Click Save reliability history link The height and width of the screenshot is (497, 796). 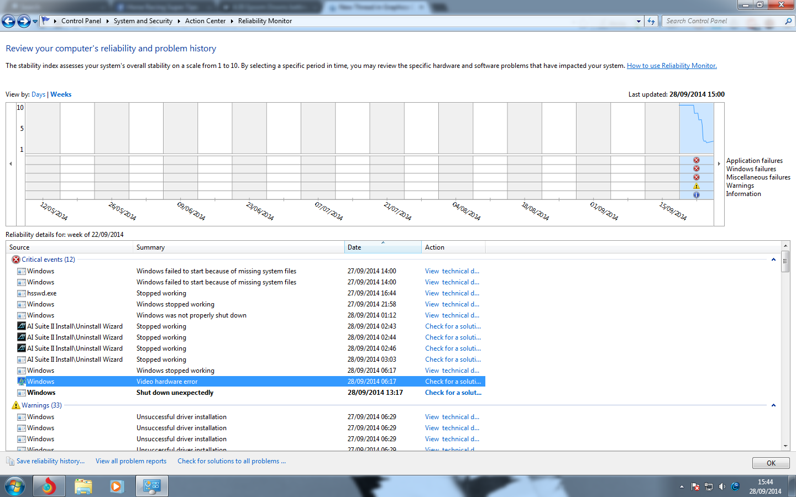pos(50,461)
